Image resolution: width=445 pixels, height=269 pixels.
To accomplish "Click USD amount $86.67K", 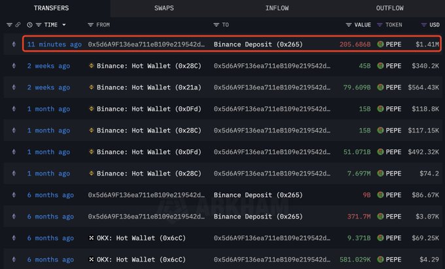I will coord(425,195).
